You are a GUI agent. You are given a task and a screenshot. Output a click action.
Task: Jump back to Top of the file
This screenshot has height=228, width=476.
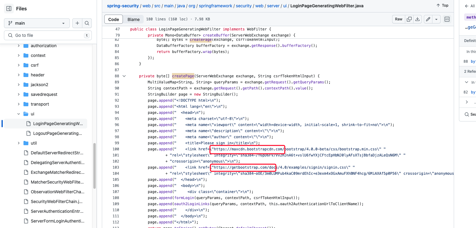tap(442, 5)
